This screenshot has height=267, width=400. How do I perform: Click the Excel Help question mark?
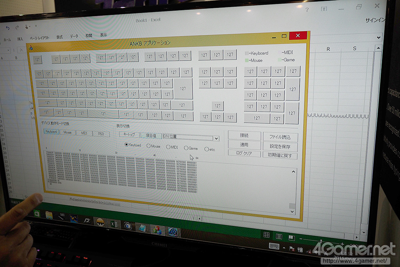(x=307, y=10)
